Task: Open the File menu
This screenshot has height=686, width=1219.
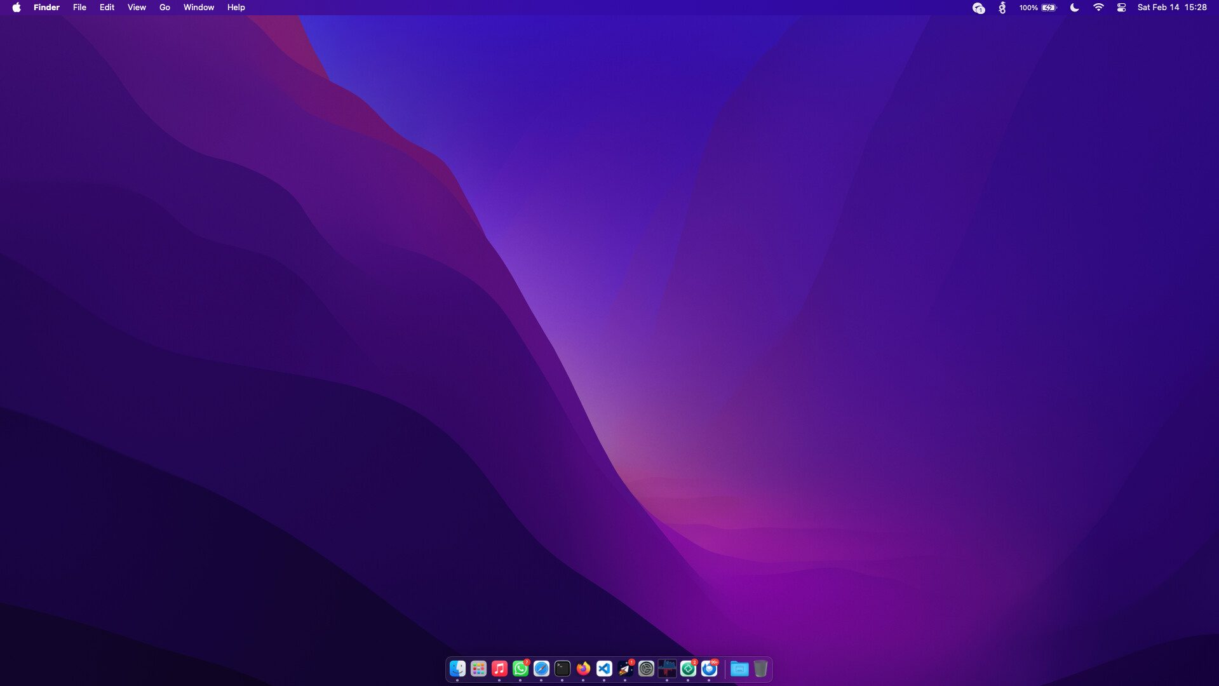Action: [x=79, y=8]
